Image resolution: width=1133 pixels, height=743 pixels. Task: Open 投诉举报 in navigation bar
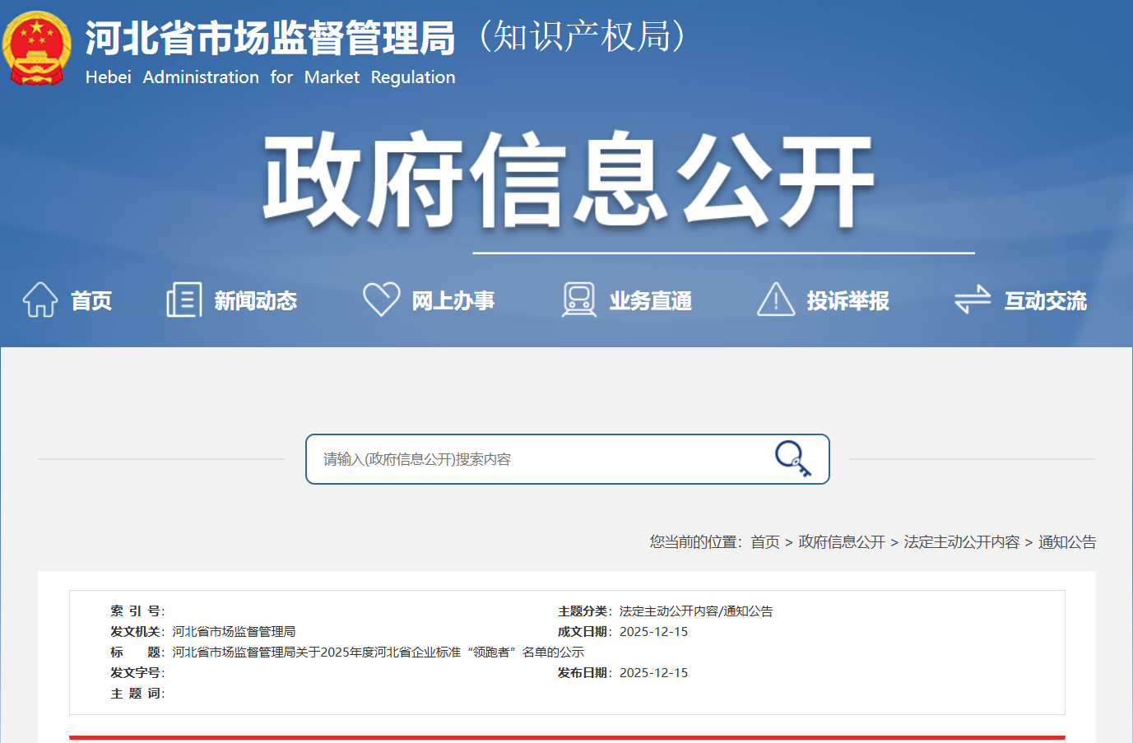click(x=848, y=301)
